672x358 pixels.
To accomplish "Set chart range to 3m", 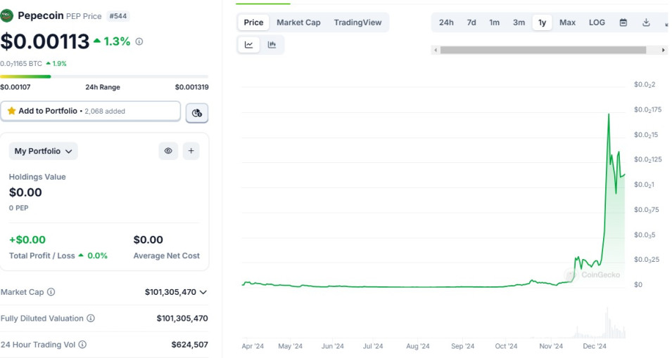I will click(519, 22).
